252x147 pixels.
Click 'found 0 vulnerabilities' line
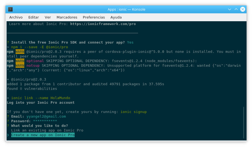pyautogui.click(x=32, y=89)
